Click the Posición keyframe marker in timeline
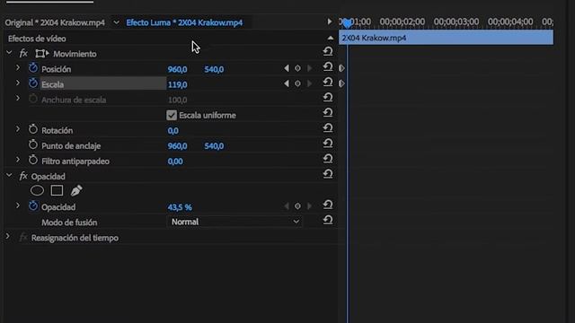 [341, 68]
